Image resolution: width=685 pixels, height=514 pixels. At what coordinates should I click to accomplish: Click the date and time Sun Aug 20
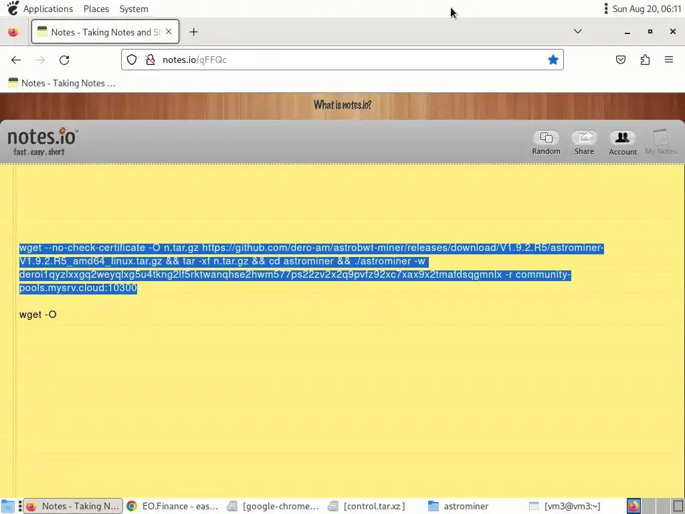point(647,9)
